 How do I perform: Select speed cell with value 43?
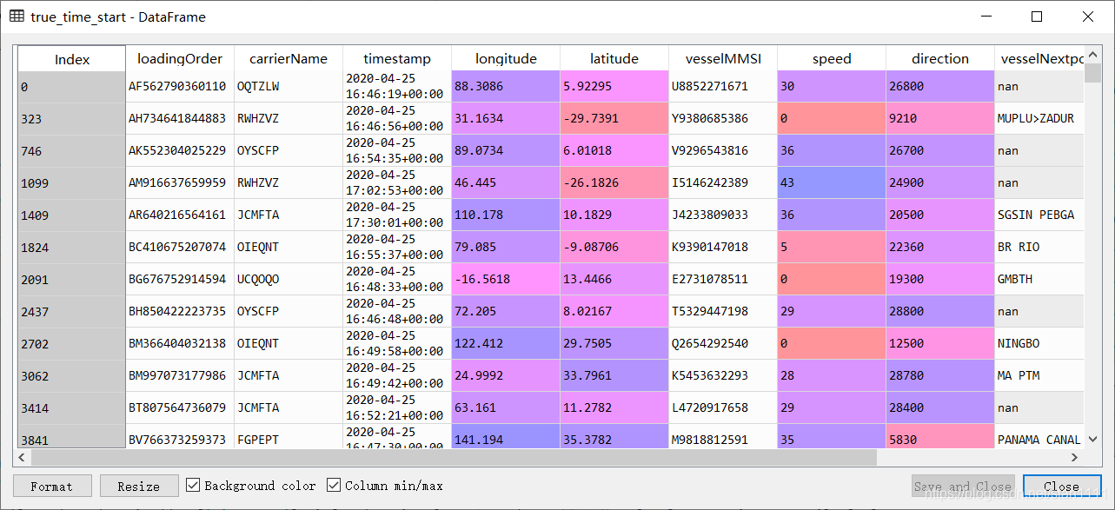[x=832, y=182]
